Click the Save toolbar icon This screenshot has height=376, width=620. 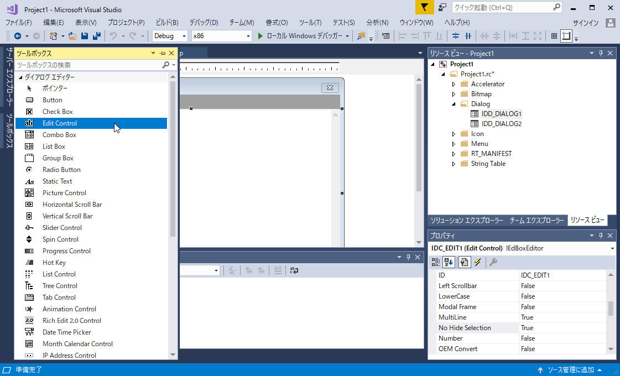[x=84, y=36]
